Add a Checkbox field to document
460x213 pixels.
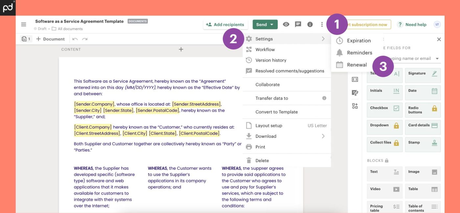click(384, 110)
